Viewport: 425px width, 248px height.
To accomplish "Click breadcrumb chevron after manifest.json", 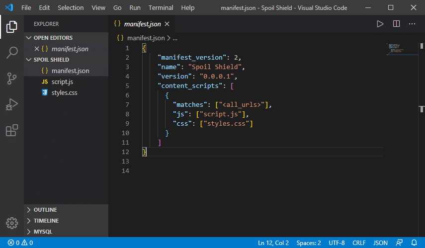I will [x=169, y=38].
